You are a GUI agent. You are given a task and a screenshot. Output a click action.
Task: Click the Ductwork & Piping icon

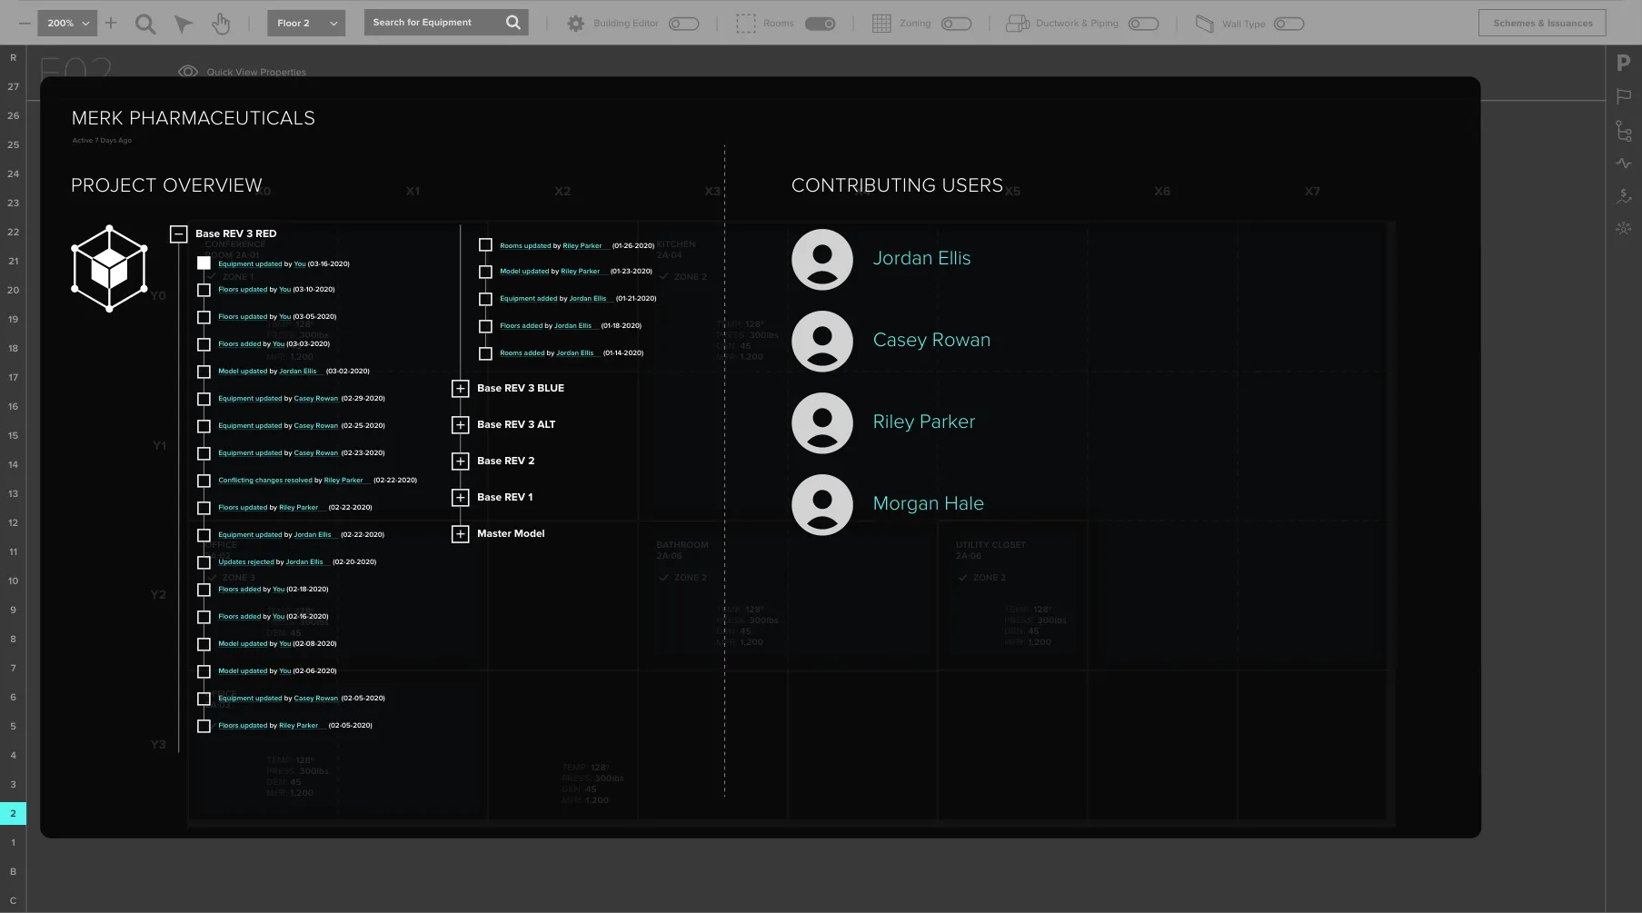click(1018, 24)
